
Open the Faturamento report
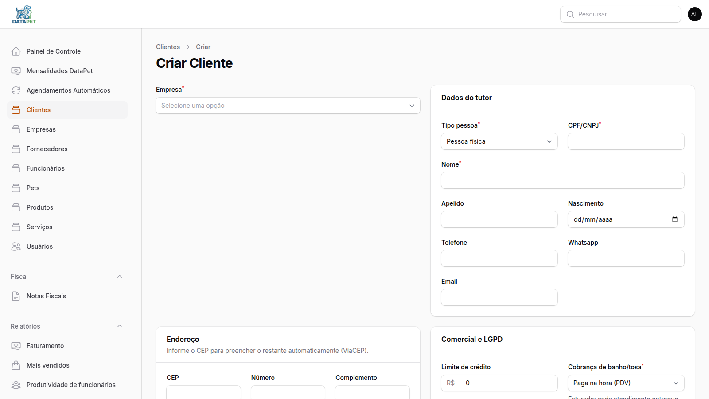point(67,346)
